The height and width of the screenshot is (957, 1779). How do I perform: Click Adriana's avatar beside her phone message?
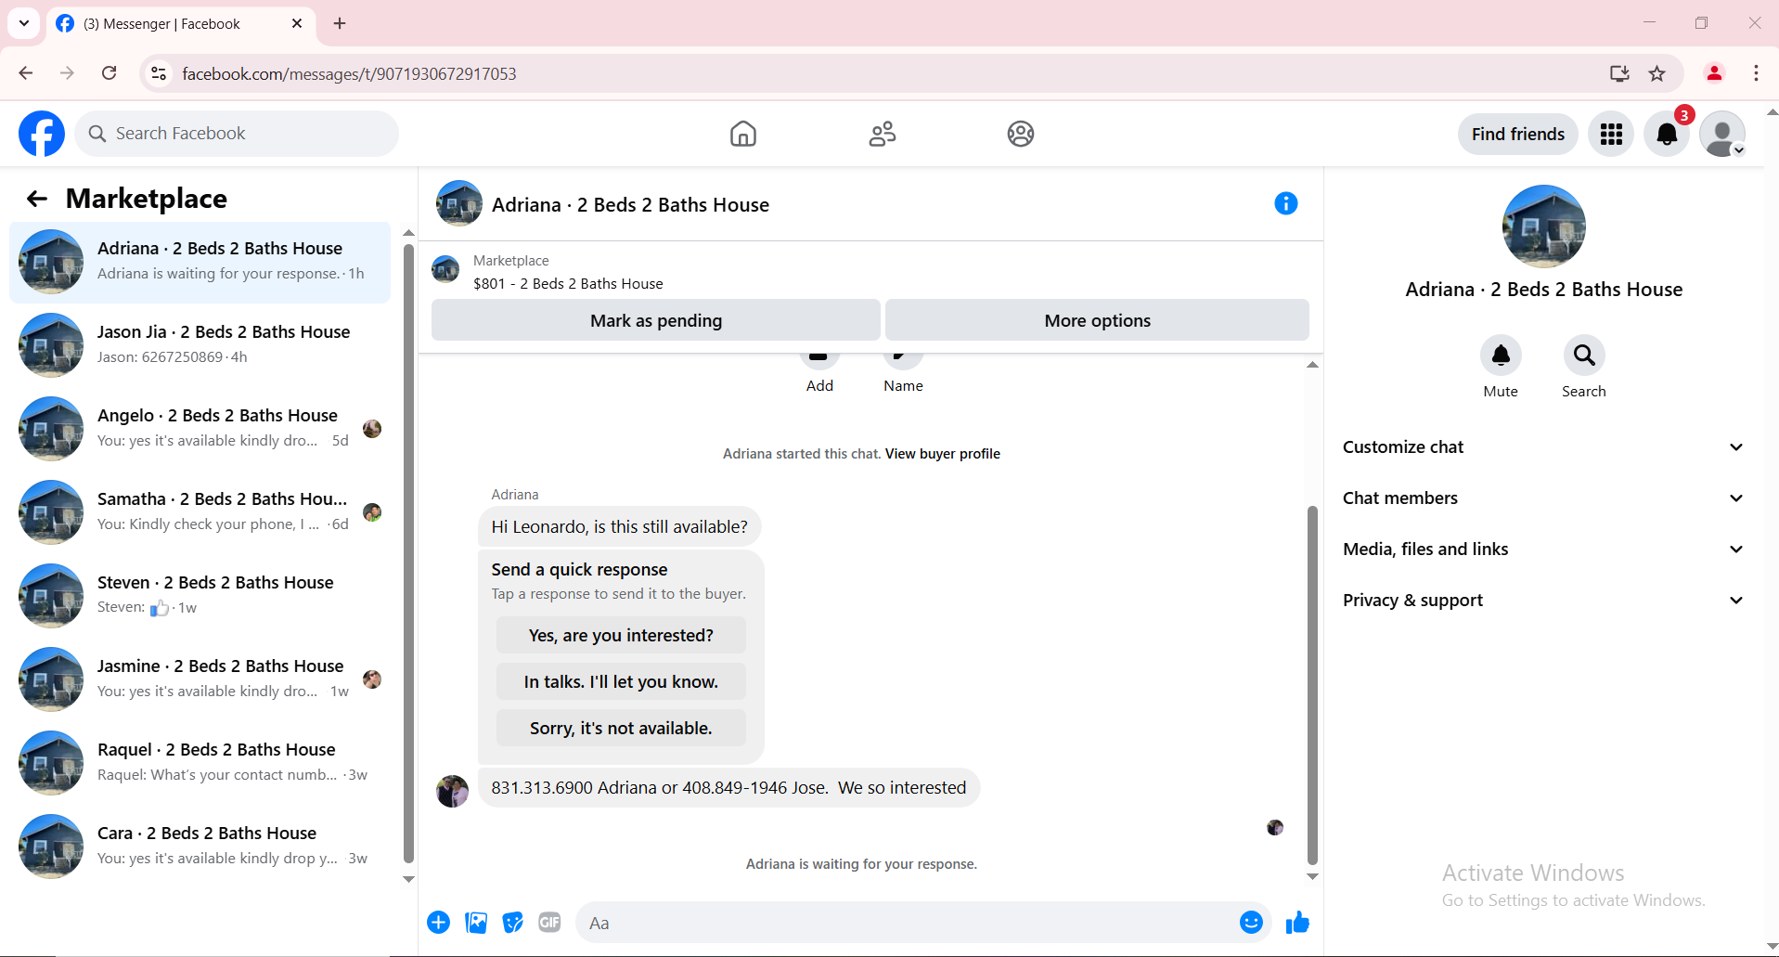453,791
